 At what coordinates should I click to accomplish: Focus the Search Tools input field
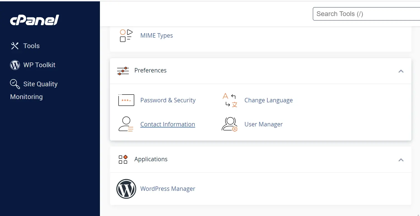coord(366,14)
